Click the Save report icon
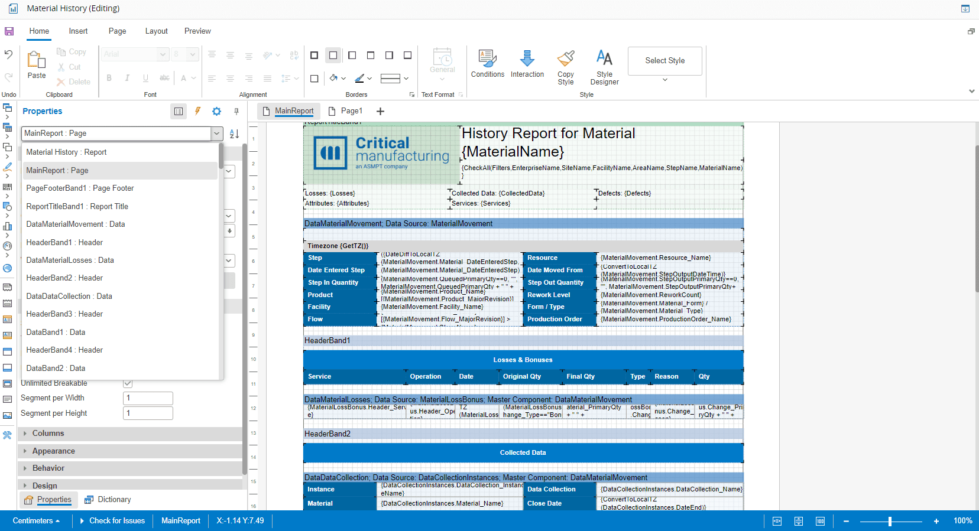Image resolution: width=979 pixels, height=531 pixels. (9, 31)
